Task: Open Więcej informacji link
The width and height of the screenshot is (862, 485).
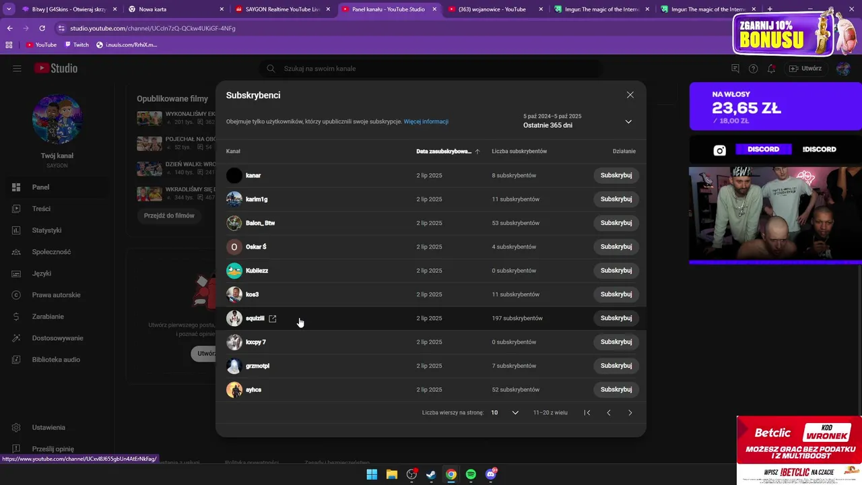Action: pos(426,122)
